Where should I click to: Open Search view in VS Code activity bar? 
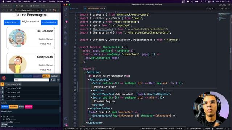click(x=66, y=15)
